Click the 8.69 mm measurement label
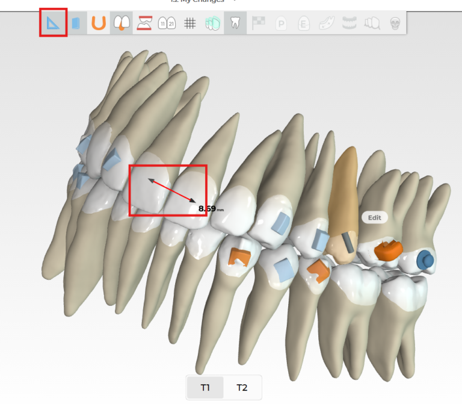 (211, 209)
